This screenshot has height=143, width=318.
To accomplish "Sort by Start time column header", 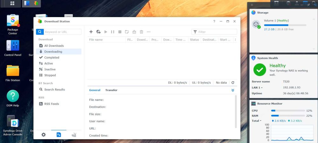I will [225, 40].
